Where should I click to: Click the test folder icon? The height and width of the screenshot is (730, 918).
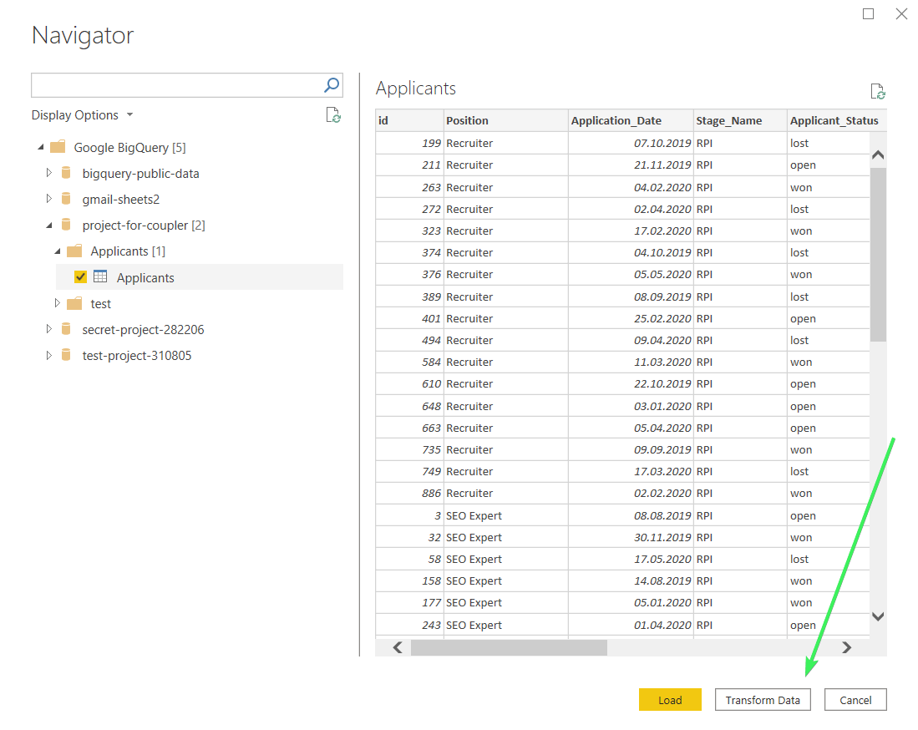(74, 303)
